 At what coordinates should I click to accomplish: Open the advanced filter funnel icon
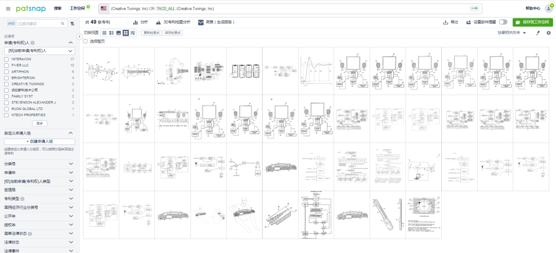click(x=72, y=24)
